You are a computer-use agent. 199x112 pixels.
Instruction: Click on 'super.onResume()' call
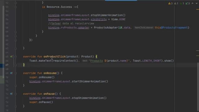(42, 77)
